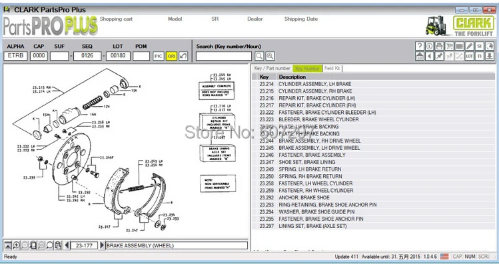
Task: Click the home house icon
Action: coord(420,56)
